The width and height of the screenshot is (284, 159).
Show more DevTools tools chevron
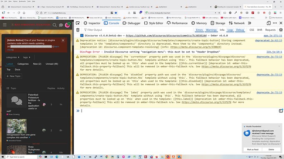(249, 23)
